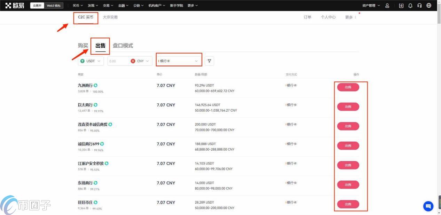Open the language globe icon
This screenshot has height=215, width=441.
(x=429, y=6)
